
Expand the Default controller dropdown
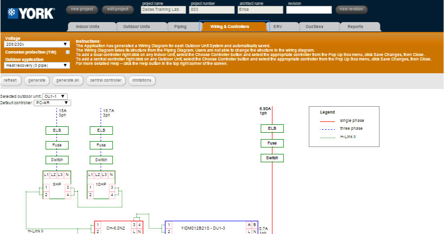click(x=53, y=103)
